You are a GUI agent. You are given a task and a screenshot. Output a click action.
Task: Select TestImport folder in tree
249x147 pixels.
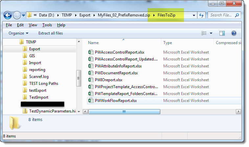(38, 97)
